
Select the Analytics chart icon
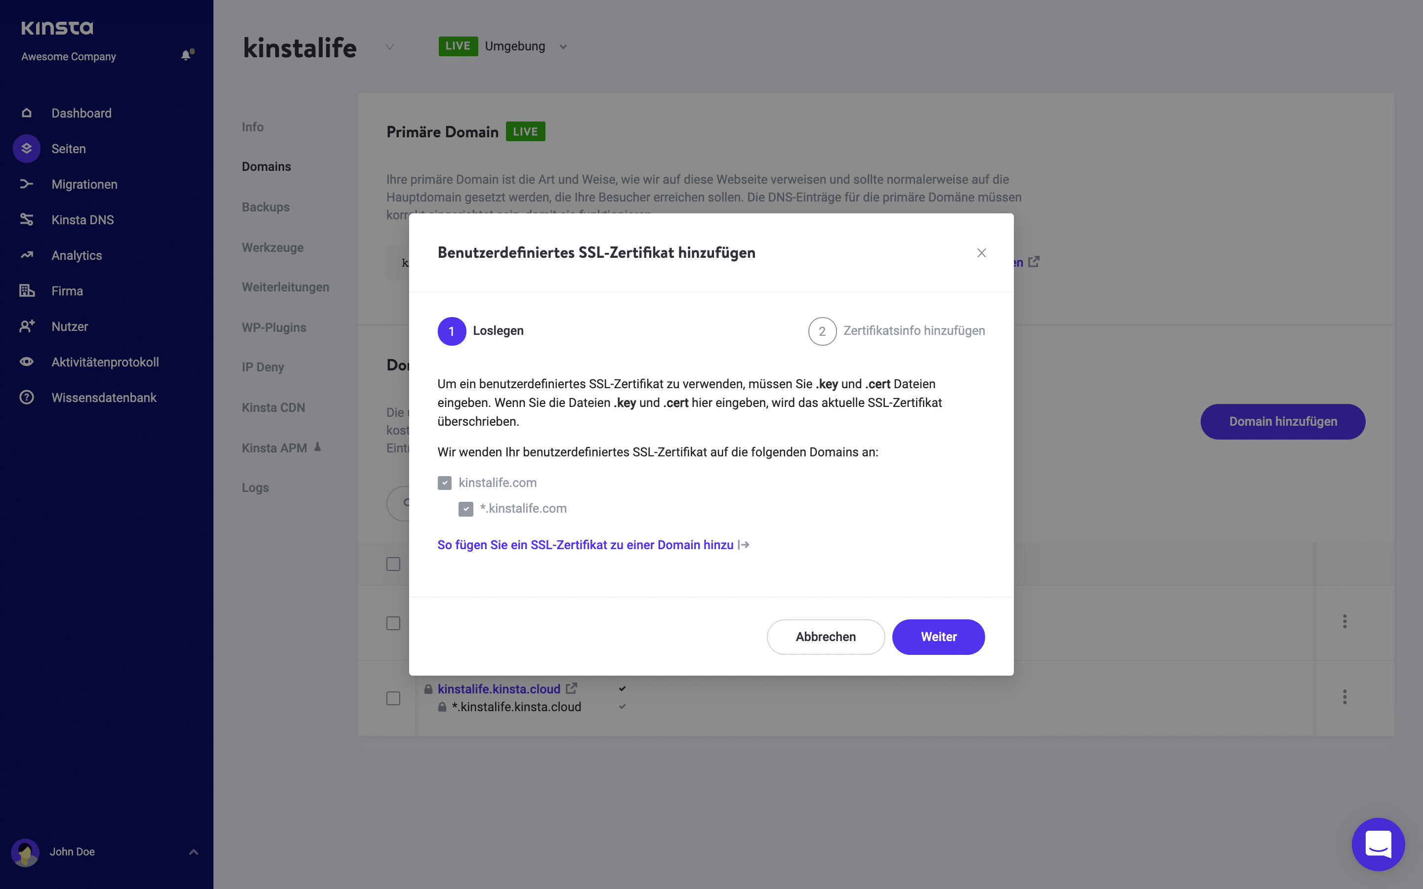[x=27, y=255]
